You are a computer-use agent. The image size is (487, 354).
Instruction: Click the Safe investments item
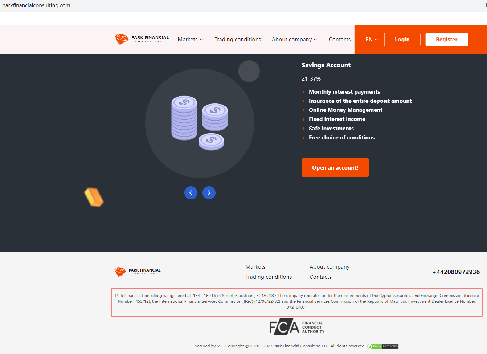(x=331, y=129)
